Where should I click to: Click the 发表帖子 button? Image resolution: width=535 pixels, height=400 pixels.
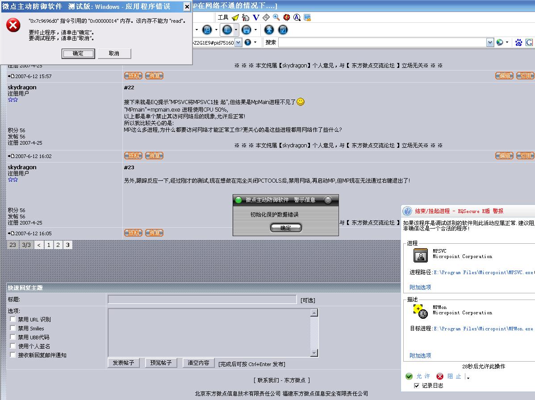point(124,363)
